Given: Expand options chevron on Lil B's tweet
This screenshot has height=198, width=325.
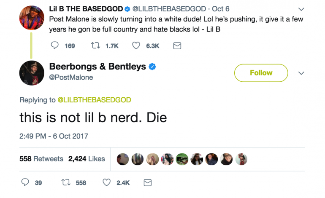Looking at the screenshot, I should 301,9.
